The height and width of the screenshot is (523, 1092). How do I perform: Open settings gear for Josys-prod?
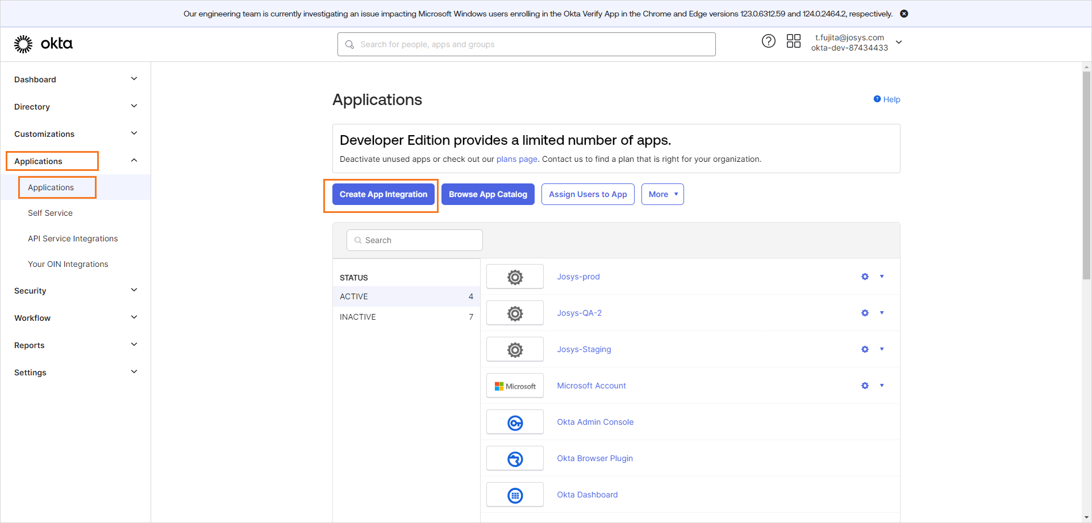coord(865,277)
